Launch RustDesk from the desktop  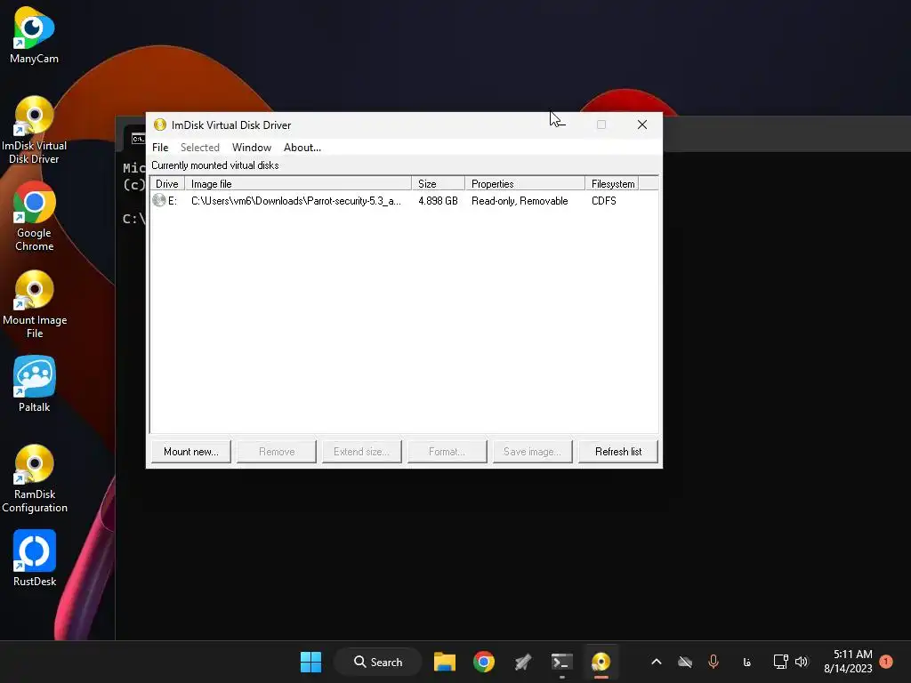pyautogui.click(x=35, y=558)
